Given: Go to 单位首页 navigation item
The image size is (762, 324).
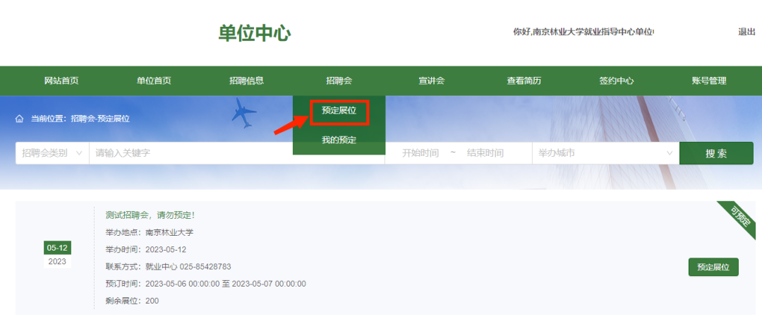Looking at the screenshot, I should [154, 81].
